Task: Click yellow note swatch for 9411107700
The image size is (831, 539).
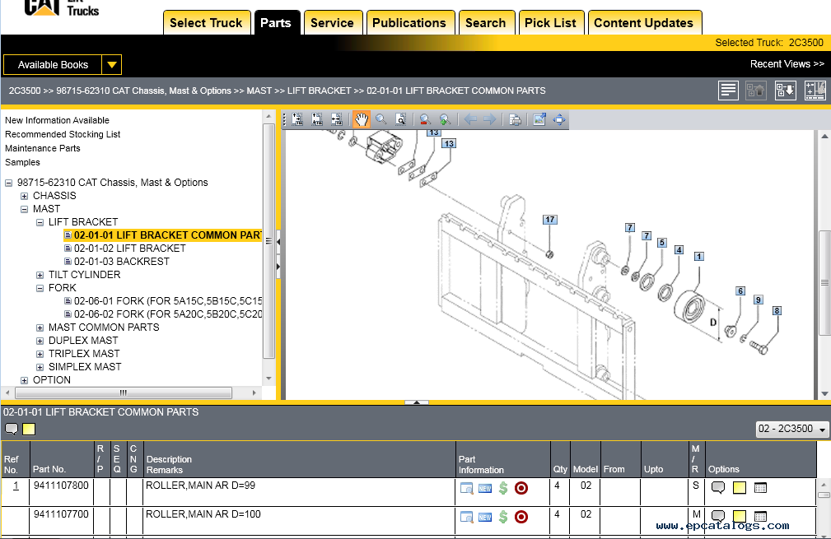Action: point(740,516)
